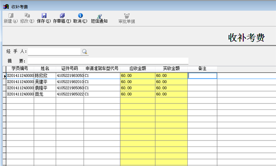This screenshot has width=276, height=166.
Task: Click ID number 4105221983050
Action: point(70,76)
